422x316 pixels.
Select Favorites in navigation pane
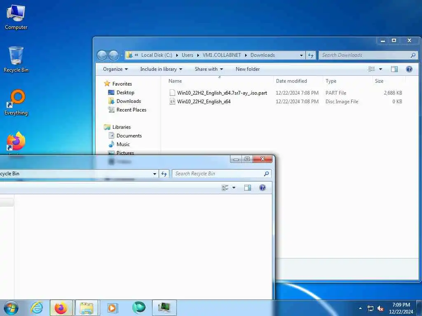(x=122, y=84)
